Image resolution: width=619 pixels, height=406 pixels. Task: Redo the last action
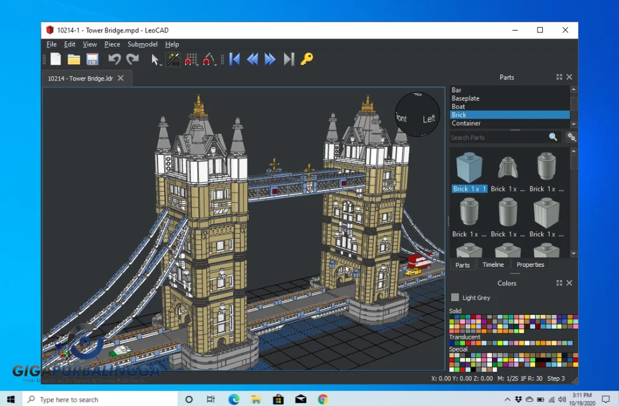(x=132, y=59)
